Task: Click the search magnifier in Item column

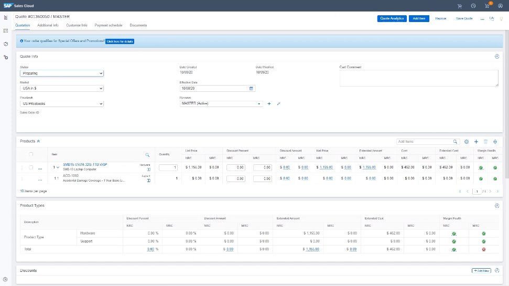Action: (x=147, y=154)
